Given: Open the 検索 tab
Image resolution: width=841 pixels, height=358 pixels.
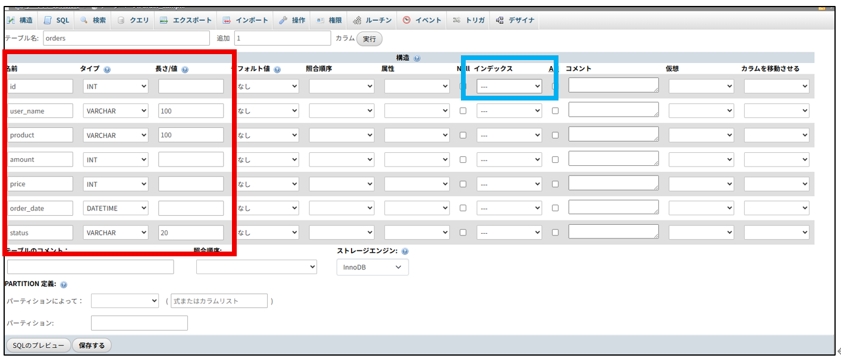Looking at the screenshot, I should (x=93, y=20).
